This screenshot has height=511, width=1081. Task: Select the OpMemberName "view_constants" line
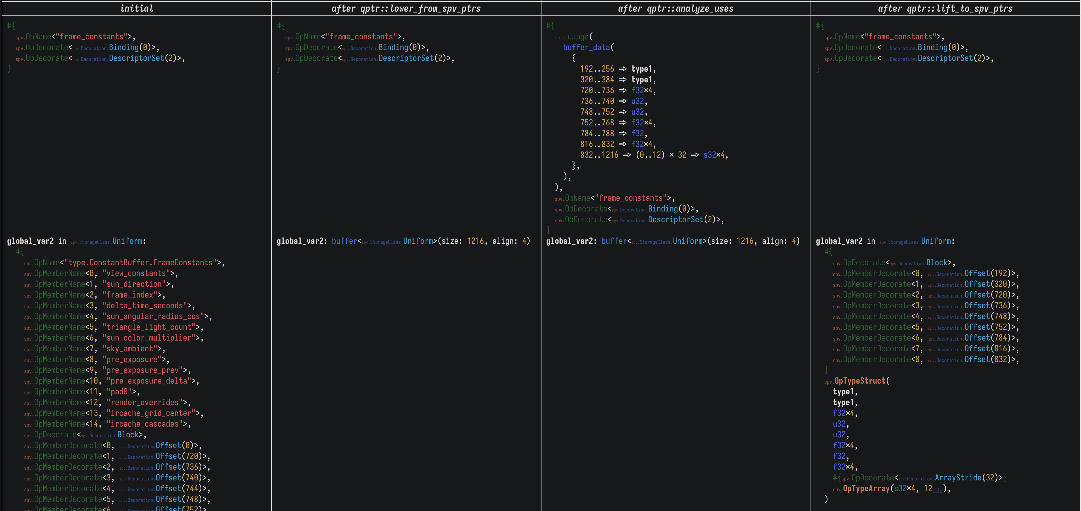[x=101, y=273]
